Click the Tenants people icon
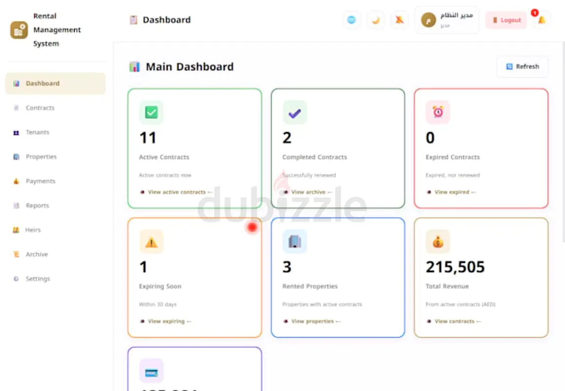This screenshot has height=391, width=565. 16,132
